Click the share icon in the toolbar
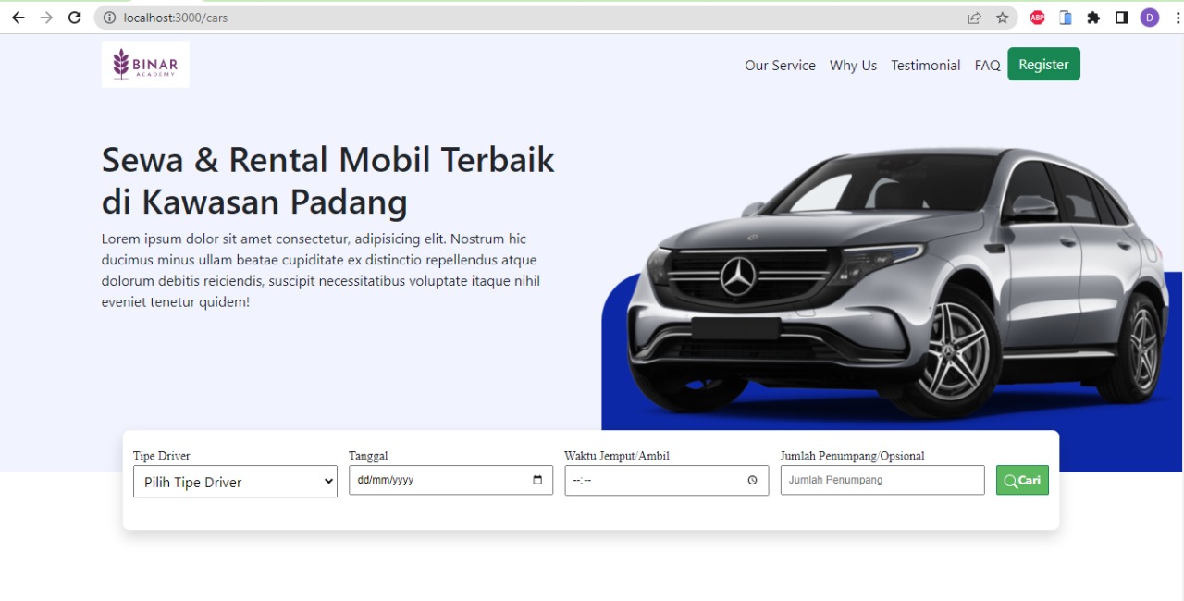Image resolution: width=1184 pixels, height=601 pixels. click(973, 17)
